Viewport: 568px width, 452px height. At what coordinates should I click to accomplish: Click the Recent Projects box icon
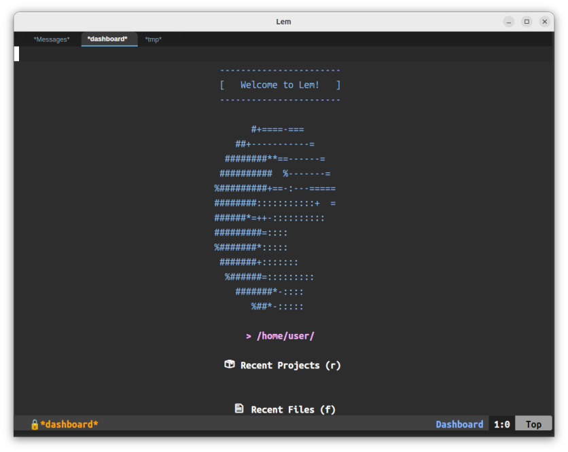pyautogui.click(x=230, y=364)
